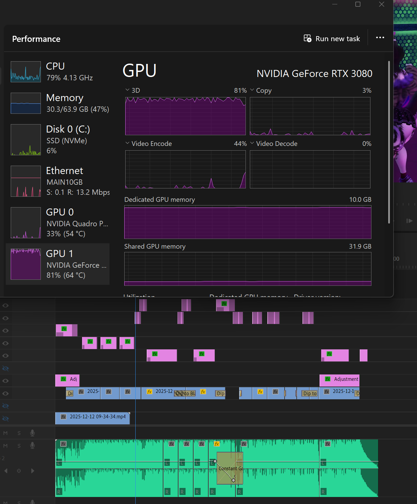This screenshot has height=504, width=417.
Task: Select the Constant Gain audio transition
Action: (230, 468)
